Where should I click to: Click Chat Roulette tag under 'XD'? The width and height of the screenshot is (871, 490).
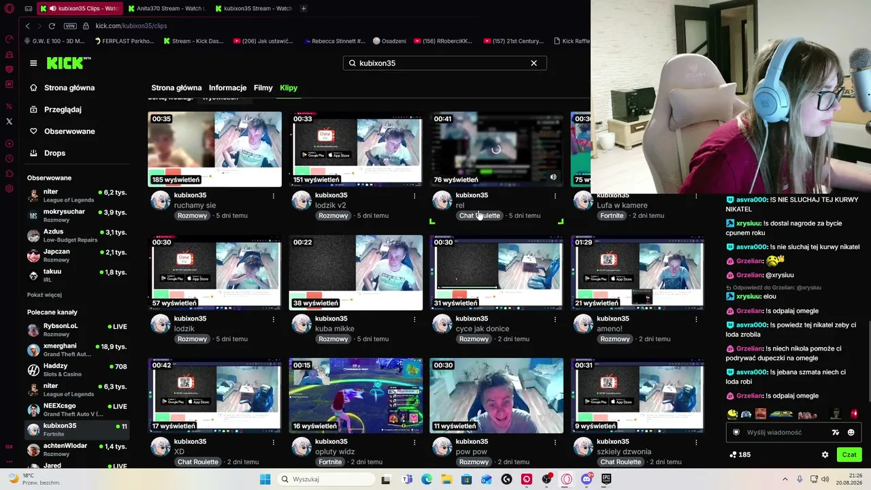tap(198, 462)
